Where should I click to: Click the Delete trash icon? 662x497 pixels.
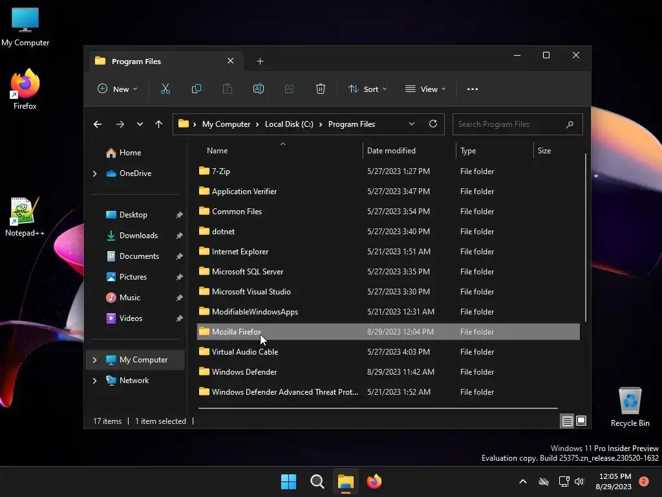(321, 89)
